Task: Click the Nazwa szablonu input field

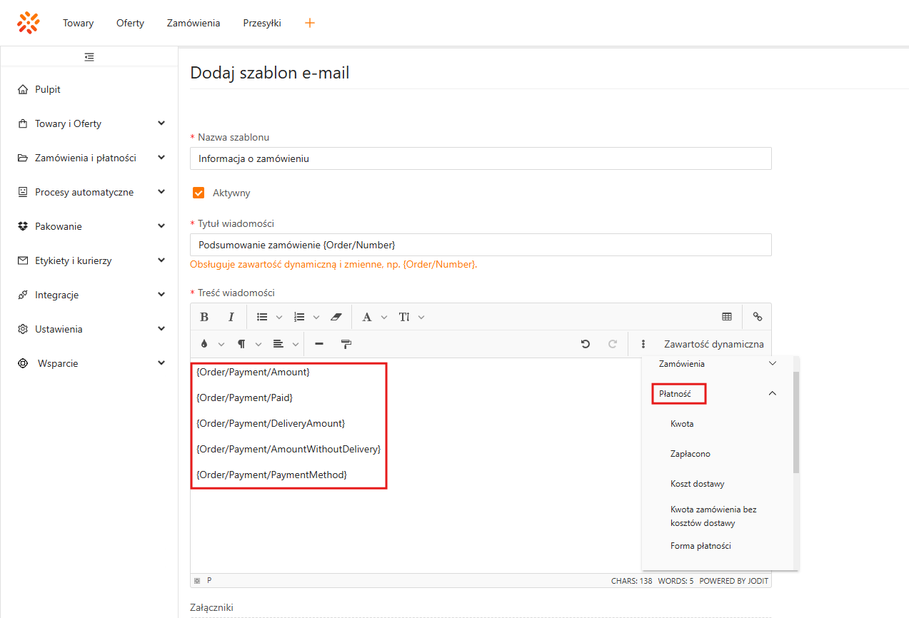Action: coord(481,158)
